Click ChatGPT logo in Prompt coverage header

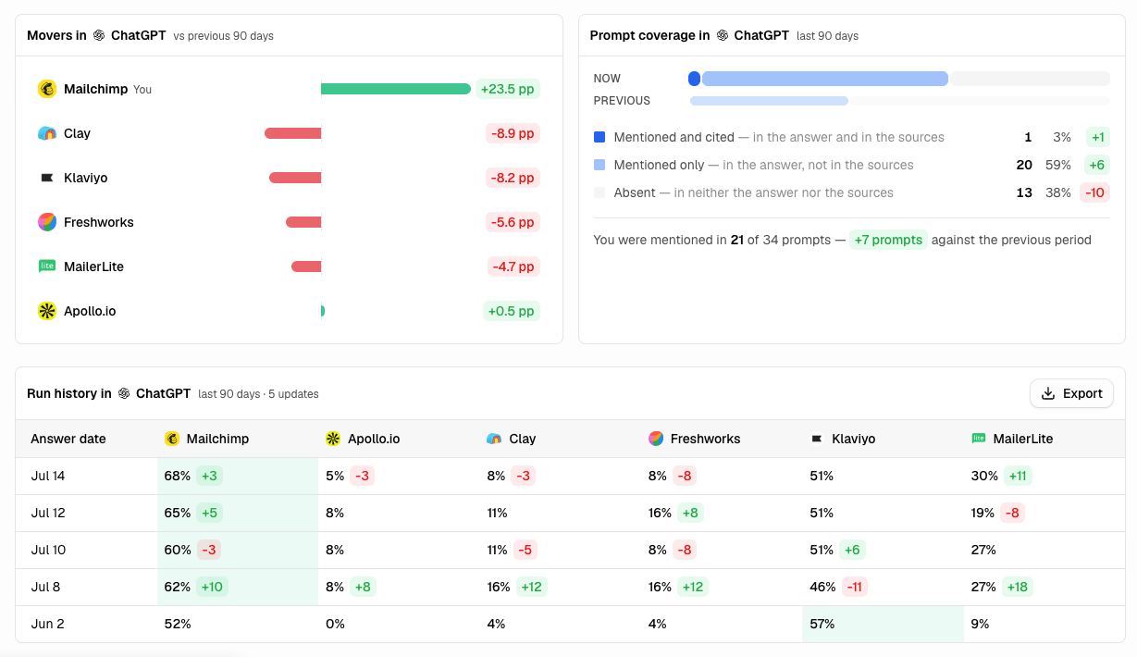click(723, 35)
